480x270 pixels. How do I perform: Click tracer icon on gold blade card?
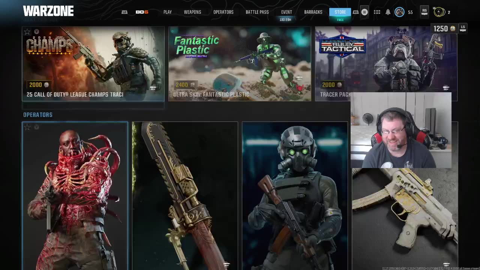[x=226, y=264]
